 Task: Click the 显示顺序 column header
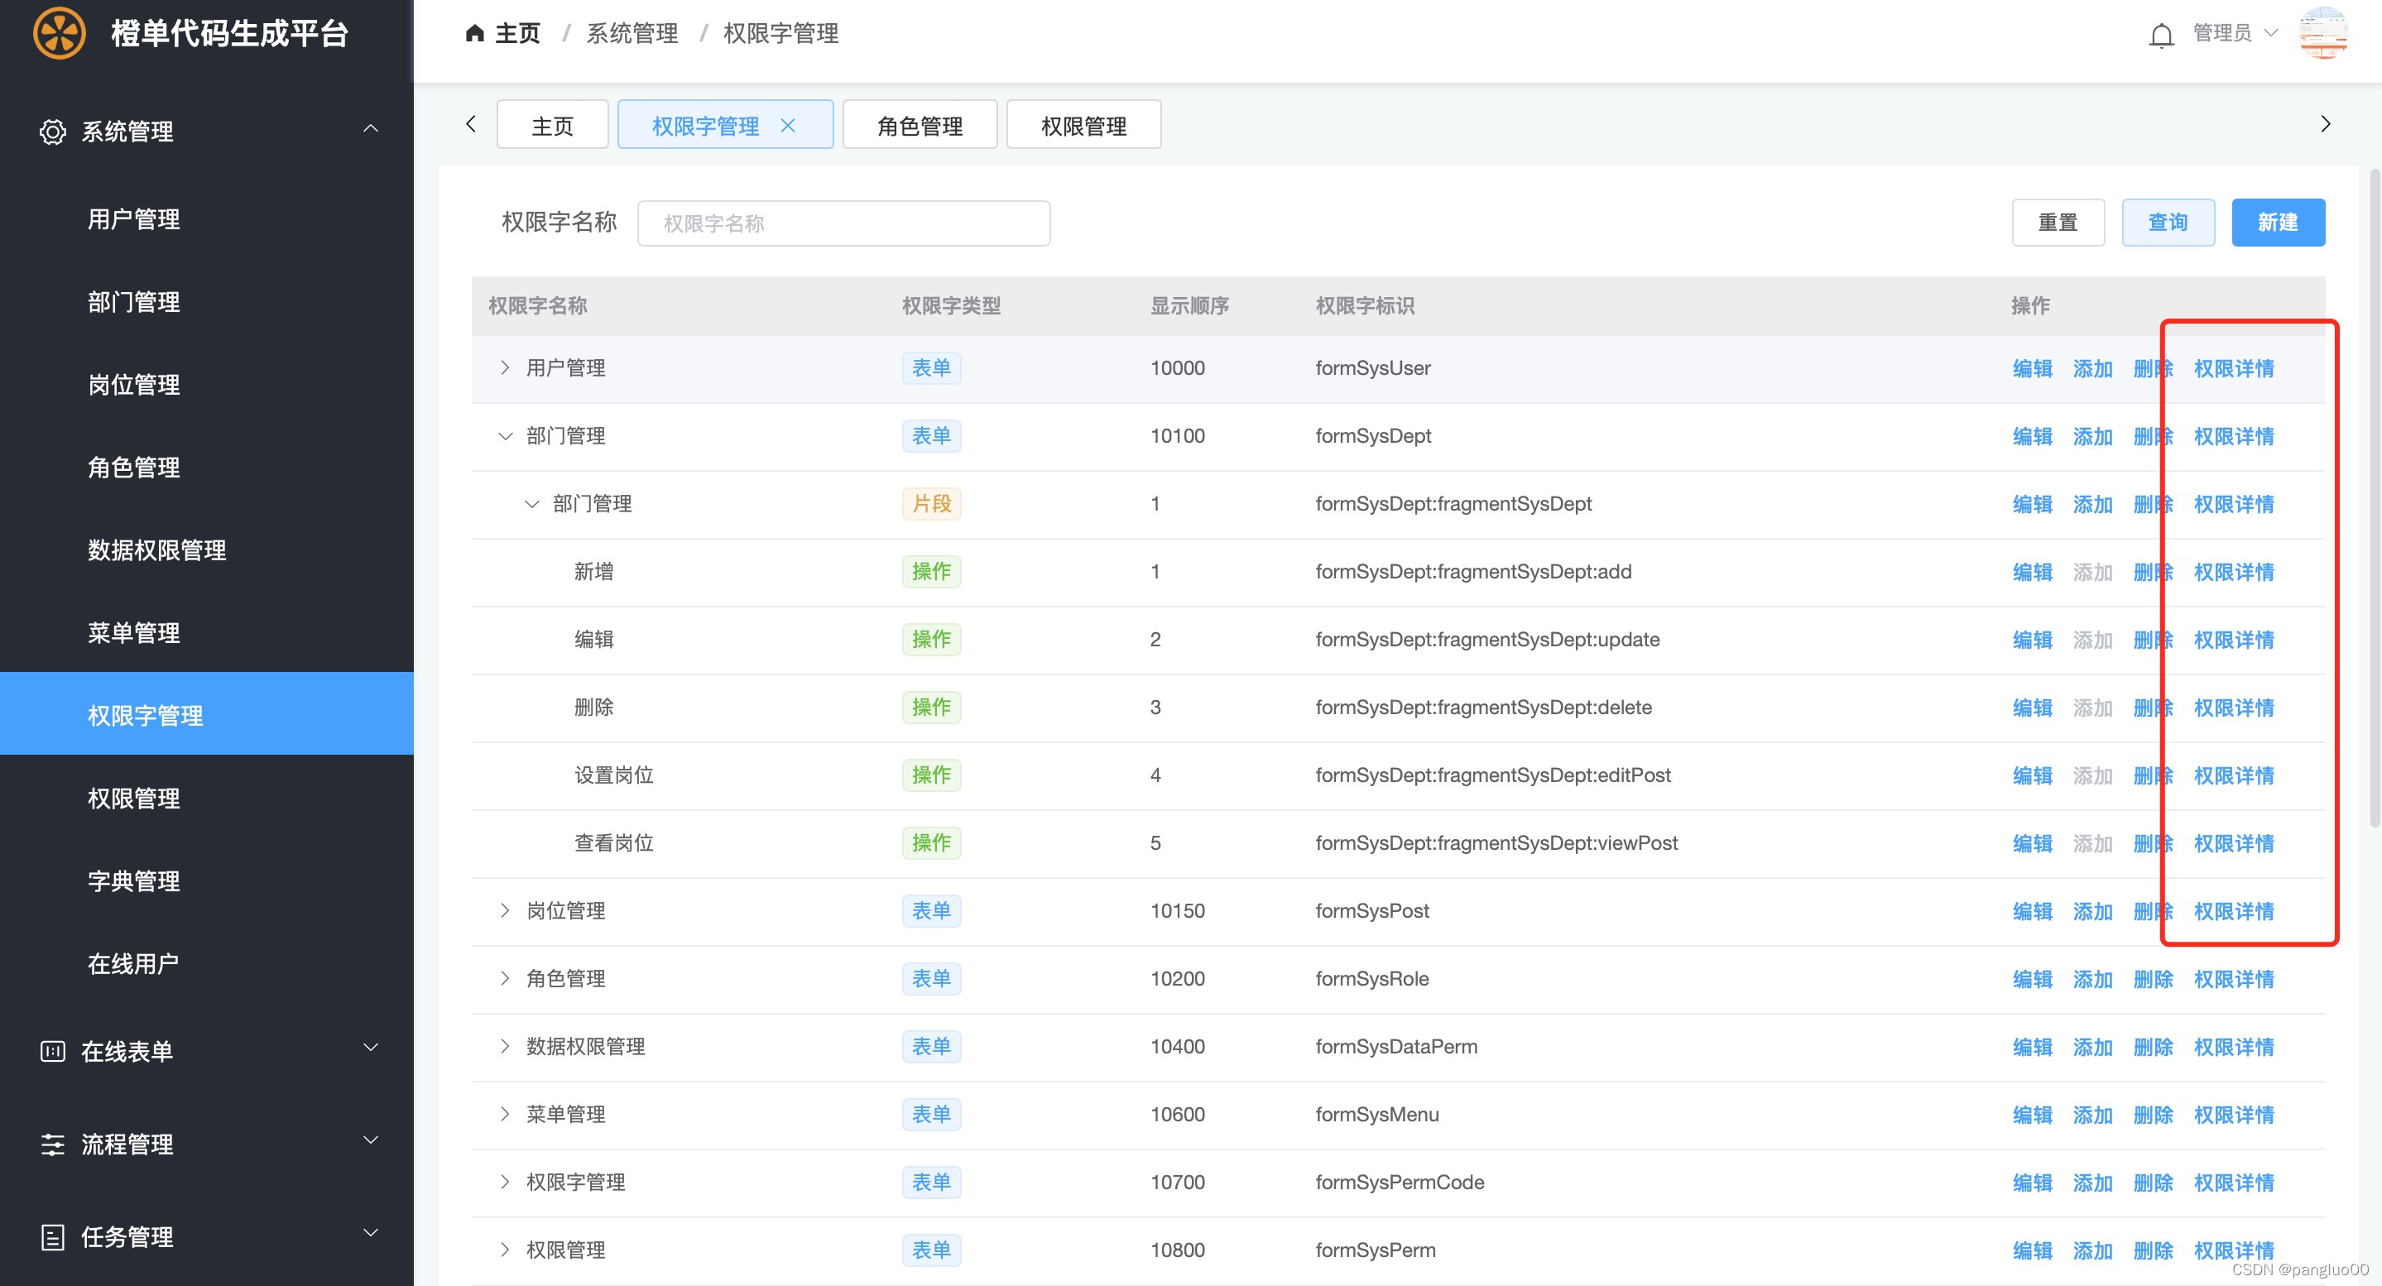point(1189,306)
